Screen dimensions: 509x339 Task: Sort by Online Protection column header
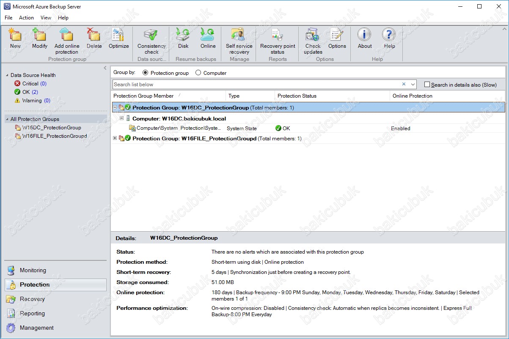[x=447, y=96]
